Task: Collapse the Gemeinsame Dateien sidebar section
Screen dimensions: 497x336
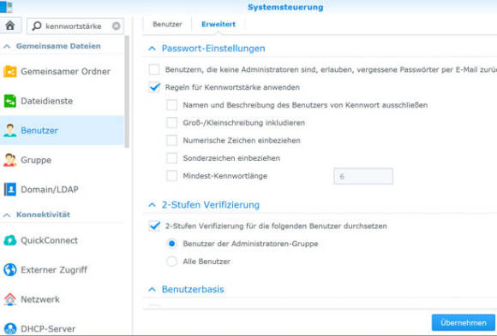Action: click(x=7, y=46)
